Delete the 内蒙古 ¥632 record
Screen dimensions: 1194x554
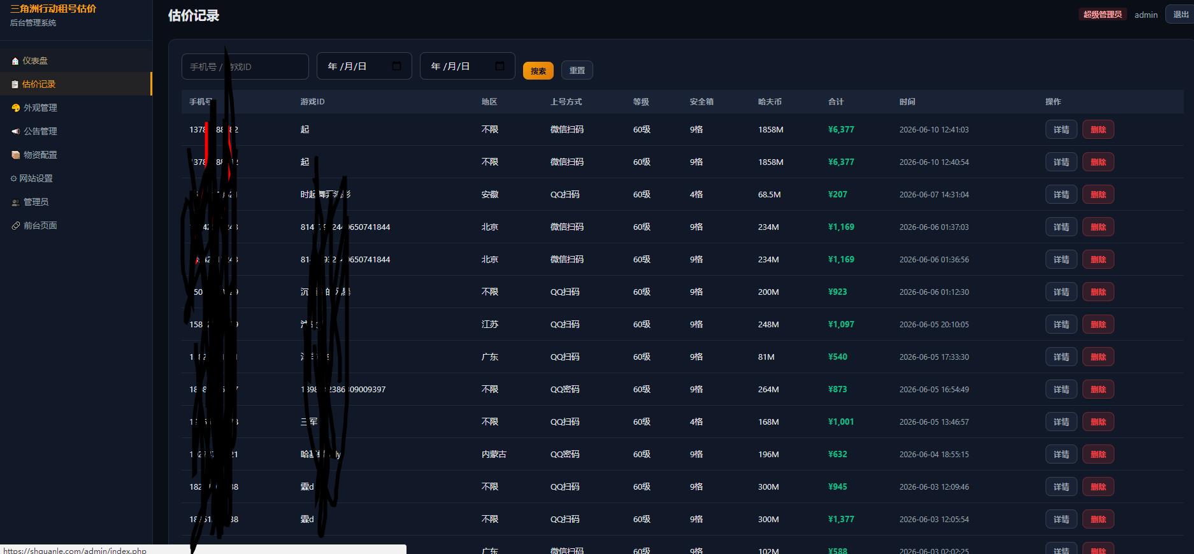(1098, 454)
